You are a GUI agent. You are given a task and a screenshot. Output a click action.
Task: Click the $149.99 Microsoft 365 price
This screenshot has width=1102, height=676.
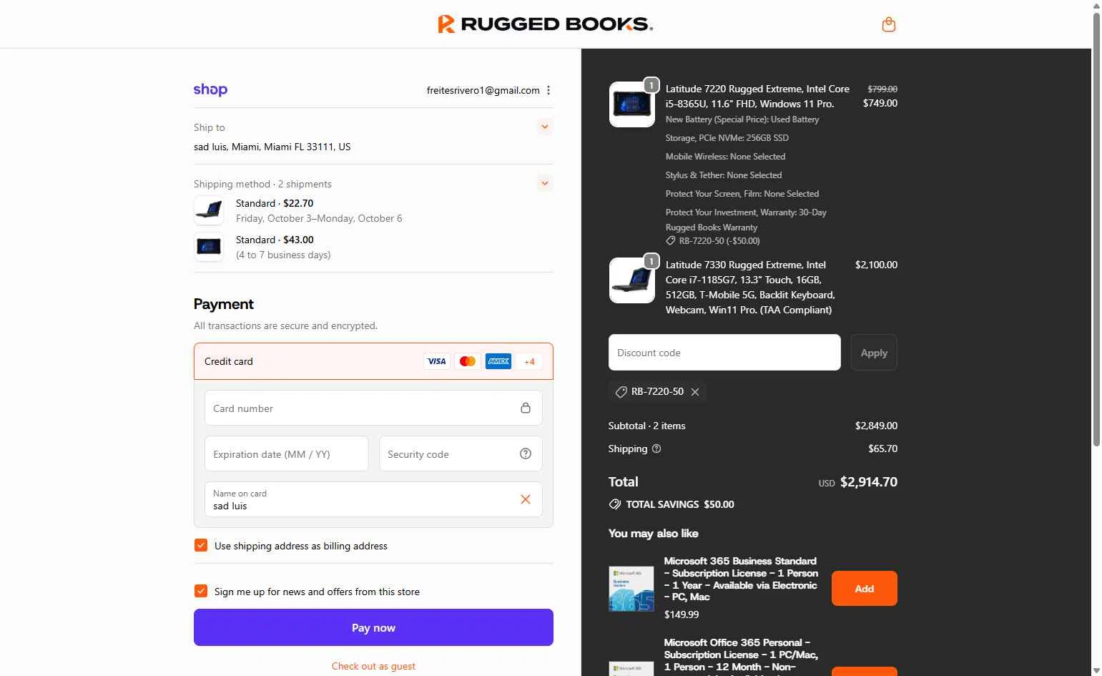[x=682, y=614]
